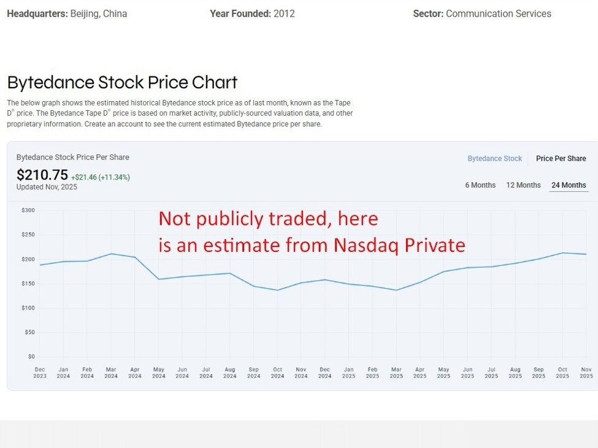Choose the 24 Months time range
Screen dimensions: 598x448
[569, 185]
